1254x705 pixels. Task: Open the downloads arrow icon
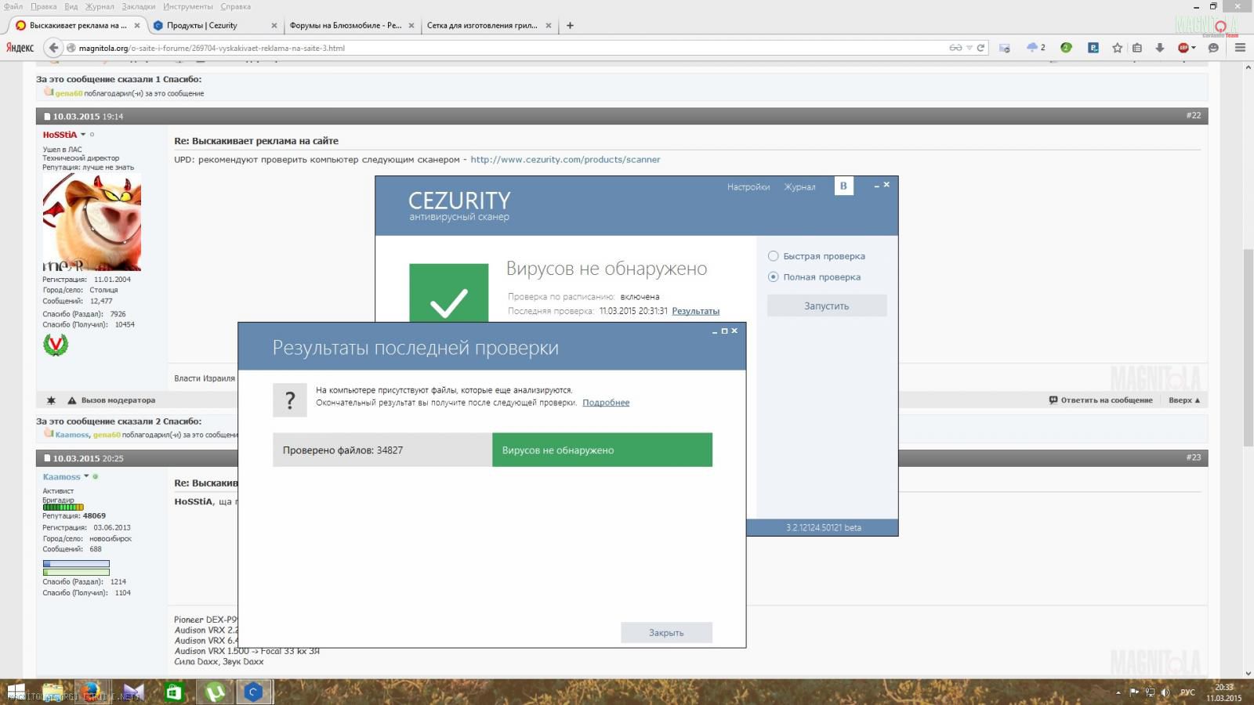[x=1159, y=48]
